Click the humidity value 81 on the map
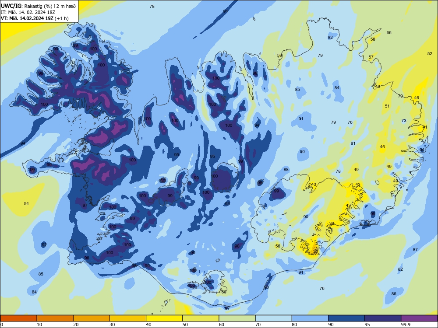Image resolution: width=438 pixels, height=328 pixels. [x=353, y=143]
